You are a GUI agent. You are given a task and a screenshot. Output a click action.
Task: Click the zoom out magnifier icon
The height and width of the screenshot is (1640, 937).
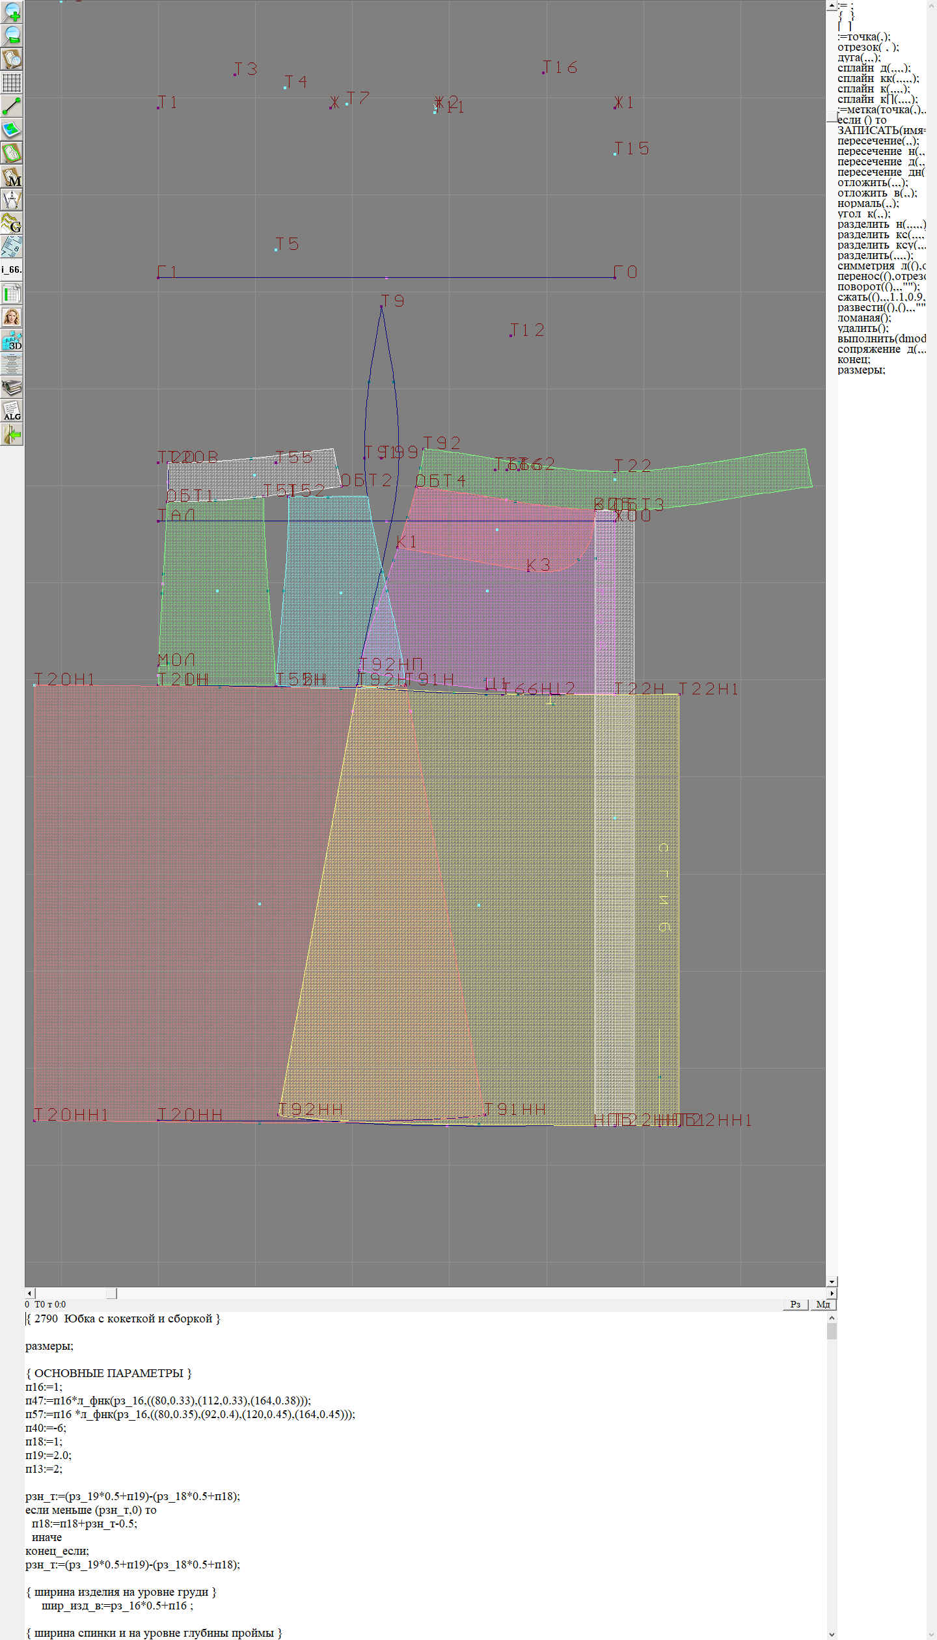[12, 35]
